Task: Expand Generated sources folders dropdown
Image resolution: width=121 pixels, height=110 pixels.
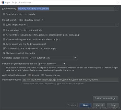Action: (53, 58)
